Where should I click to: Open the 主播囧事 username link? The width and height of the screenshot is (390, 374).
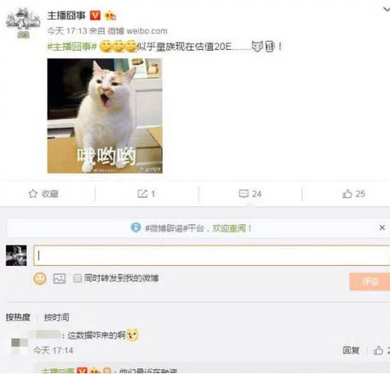click(66, 16)
